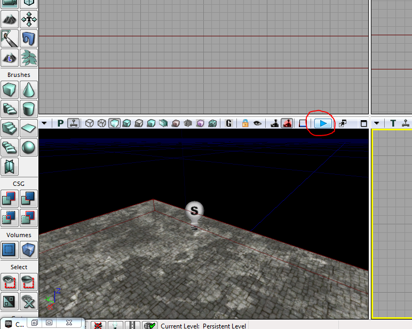
Task: Switch right viewport to Top with T
Action: 393,123
